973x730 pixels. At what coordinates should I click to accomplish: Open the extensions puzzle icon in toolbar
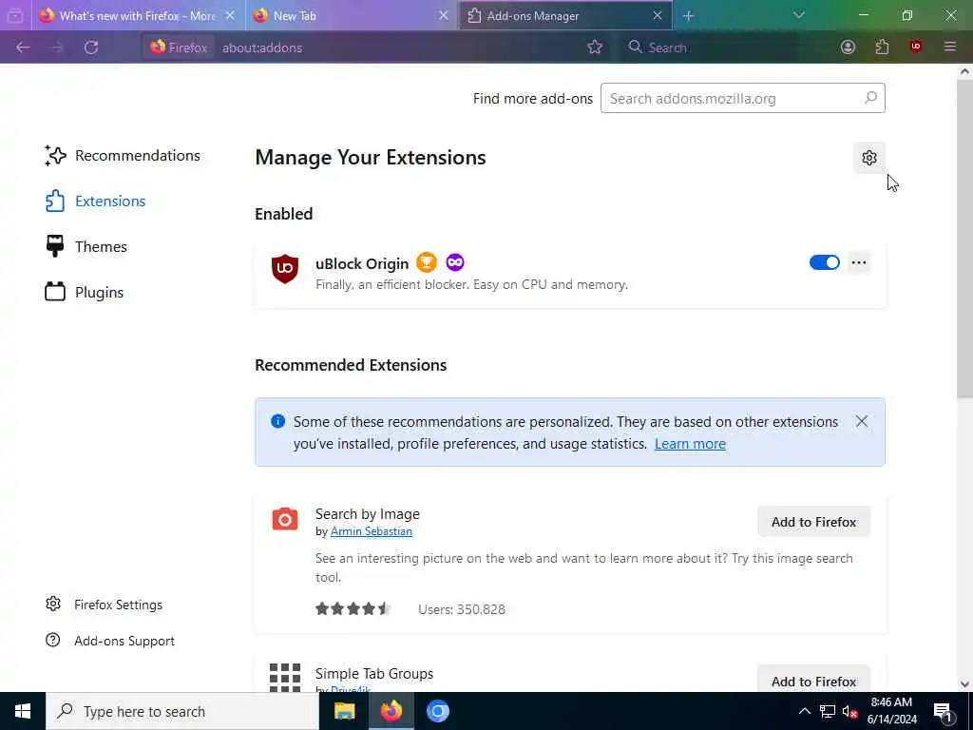coord(882,48)
